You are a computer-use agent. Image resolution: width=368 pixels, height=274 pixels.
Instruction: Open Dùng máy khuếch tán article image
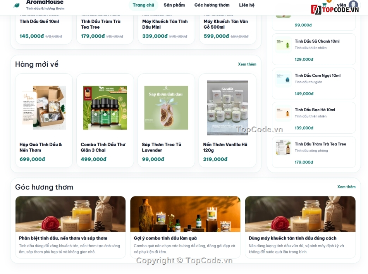click(x=300, y=214)
